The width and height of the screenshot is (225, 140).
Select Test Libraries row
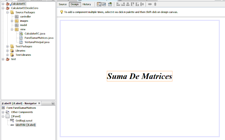[x=23, y=55]
